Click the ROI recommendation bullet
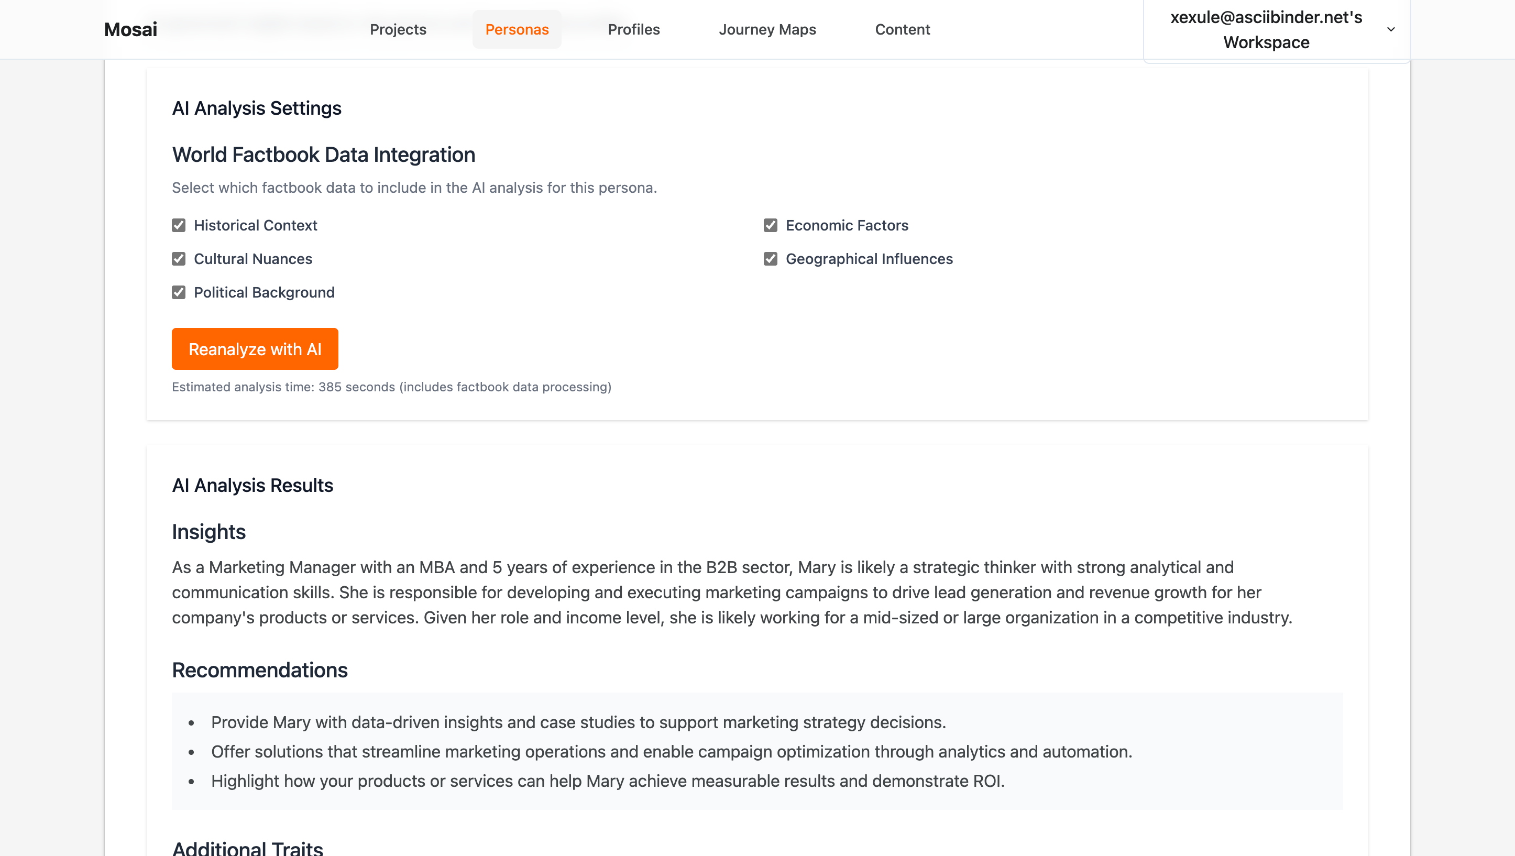This screenshot has height=856, width=1515. (x=608, y=781)
